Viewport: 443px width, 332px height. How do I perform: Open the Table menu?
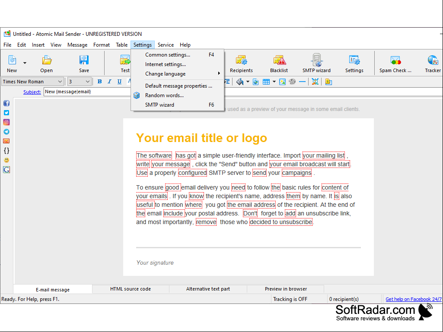(x=122, y=44)
